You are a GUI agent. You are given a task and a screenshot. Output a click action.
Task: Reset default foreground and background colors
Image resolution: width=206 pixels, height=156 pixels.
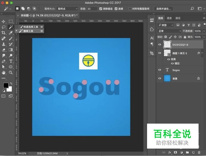click(x=4, y=91)
